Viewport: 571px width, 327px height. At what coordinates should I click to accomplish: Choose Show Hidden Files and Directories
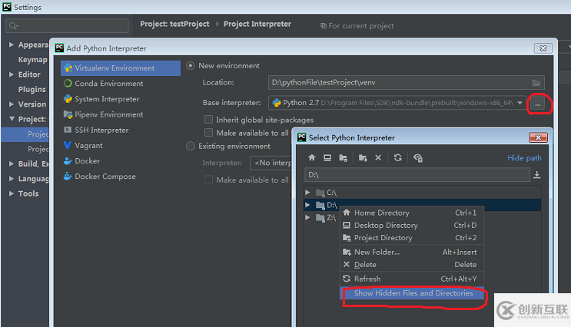pos(412,293)
